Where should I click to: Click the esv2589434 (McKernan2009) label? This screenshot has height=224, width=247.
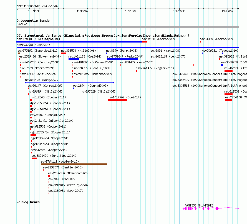click(x=40, y=56)
